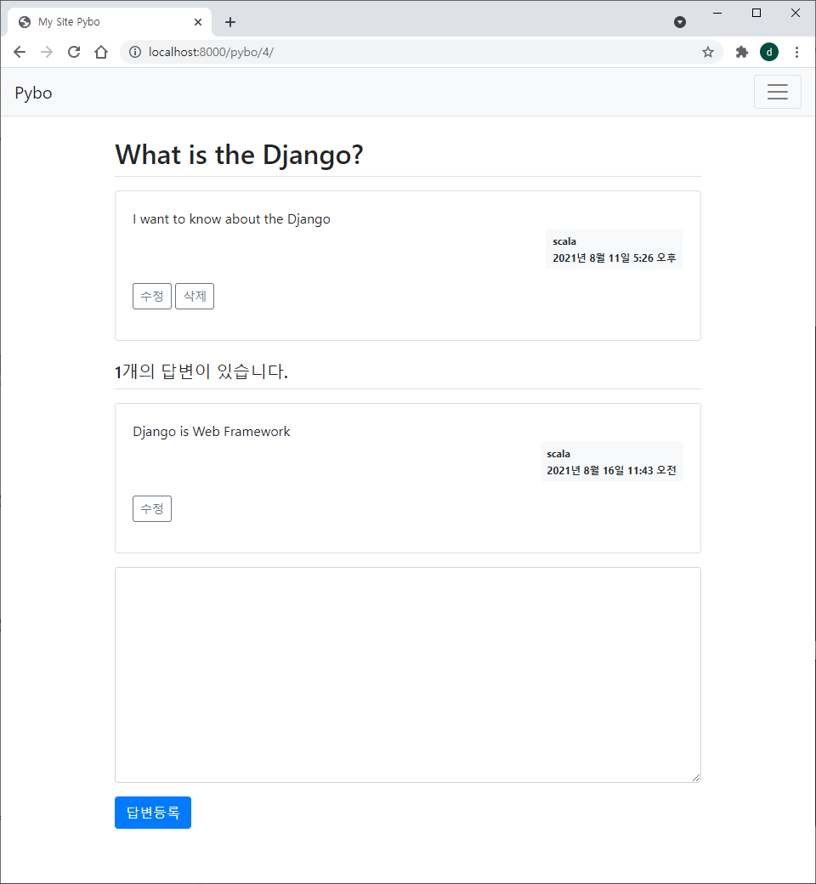Close the My Site Pybo tab

click(198, 22)
